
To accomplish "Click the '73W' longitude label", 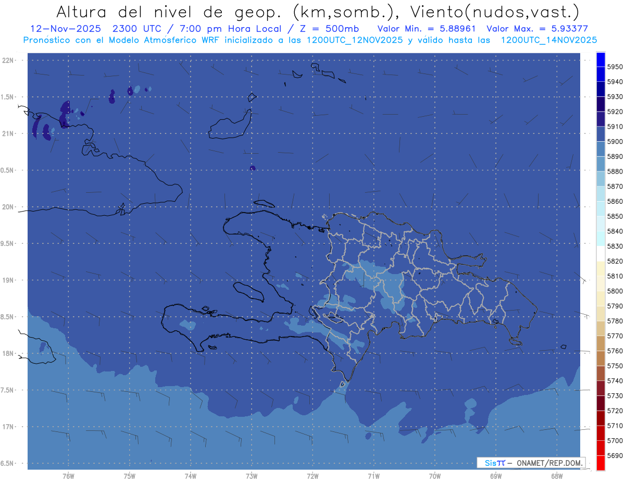I will click(252, 476).
